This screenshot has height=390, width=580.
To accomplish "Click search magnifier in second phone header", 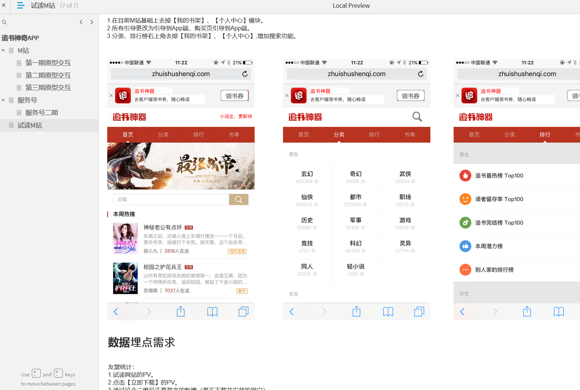I will [417, 117].
